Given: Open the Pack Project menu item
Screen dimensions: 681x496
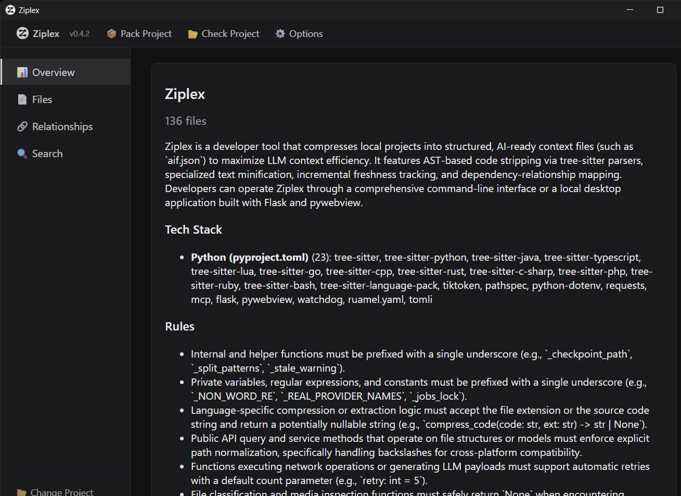Looking at the screenshot, I should click(x=139, y=34).
